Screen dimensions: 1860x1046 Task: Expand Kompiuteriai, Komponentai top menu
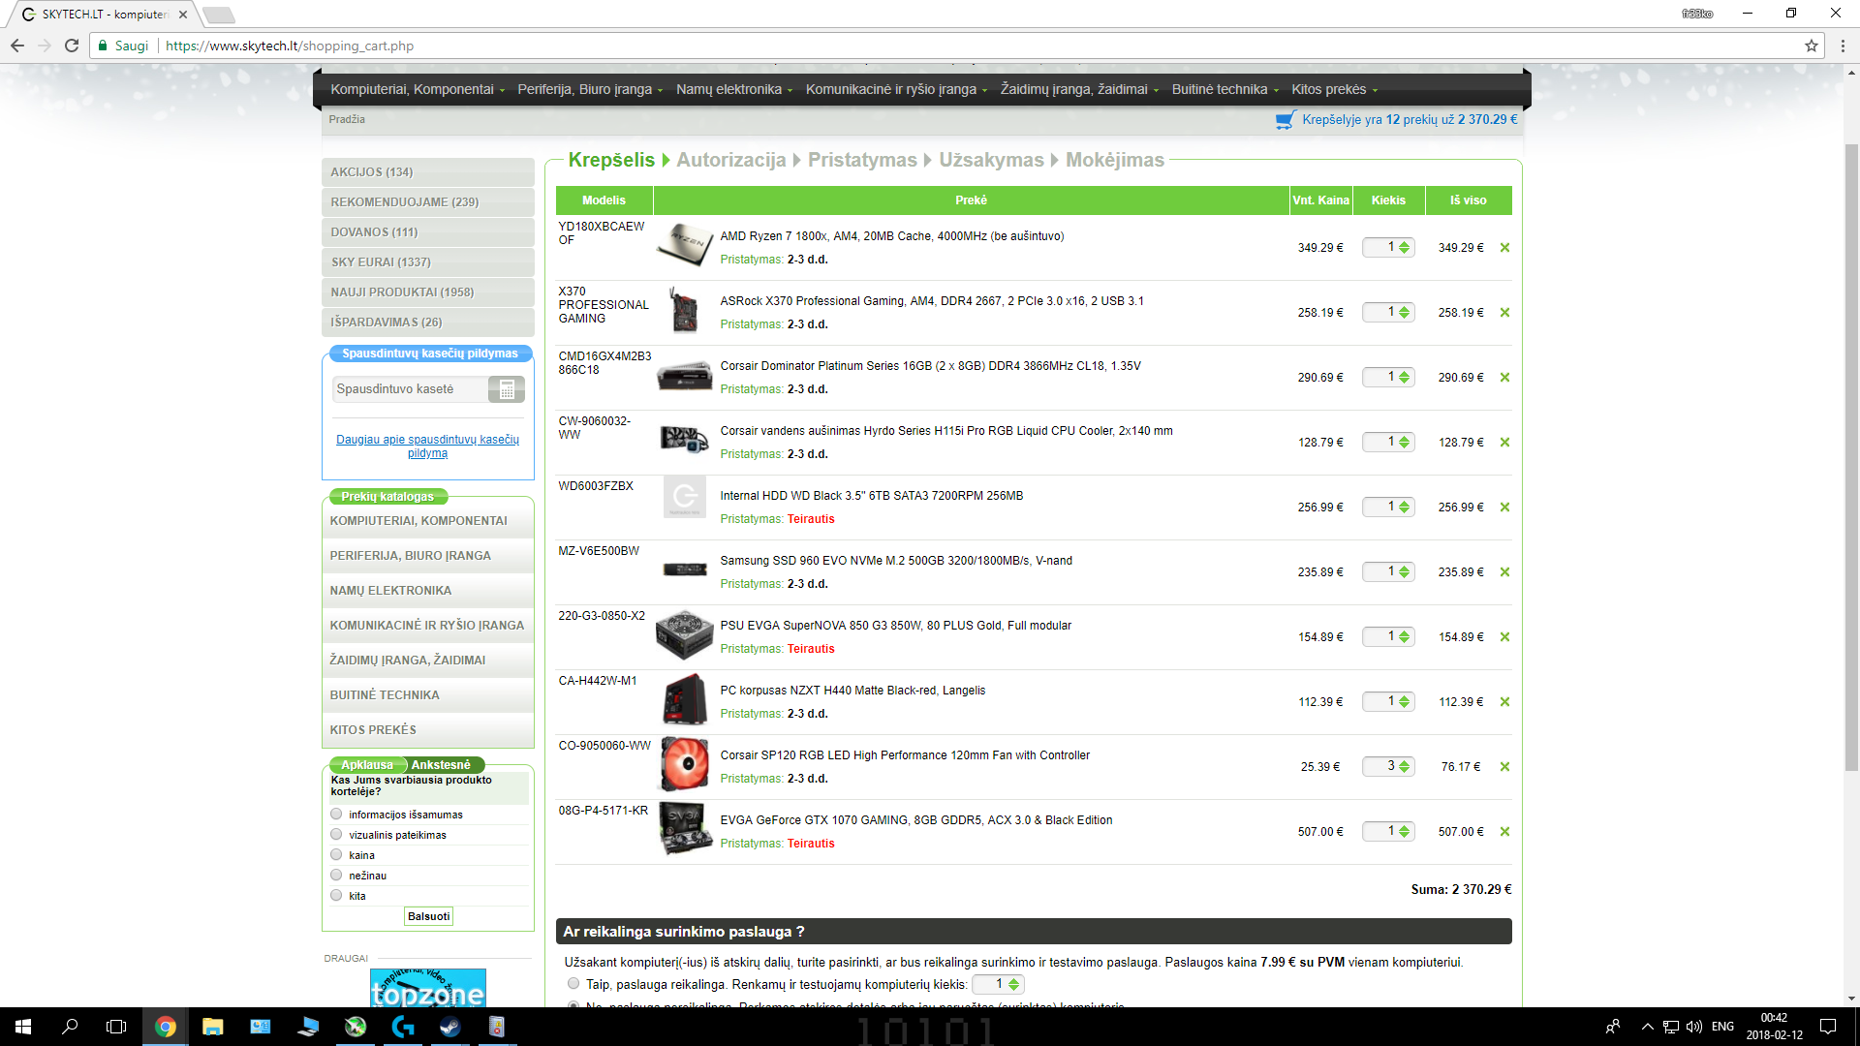pyautogui.click(x=418, y=89)
